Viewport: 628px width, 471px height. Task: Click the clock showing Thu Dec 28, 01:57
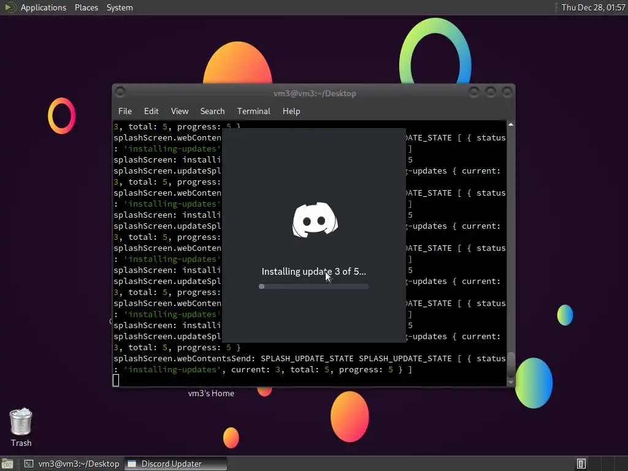593,7
